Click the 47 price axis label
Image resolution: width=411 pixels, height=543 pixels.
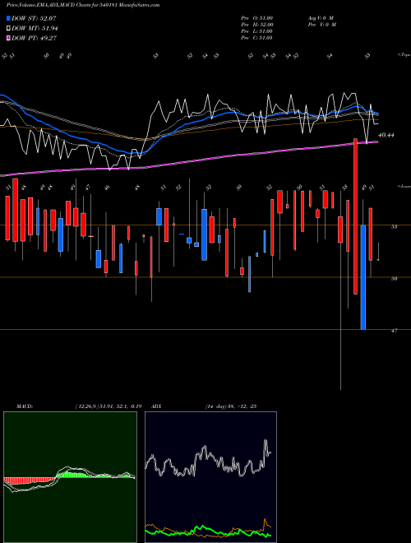(x=394, y=331)
